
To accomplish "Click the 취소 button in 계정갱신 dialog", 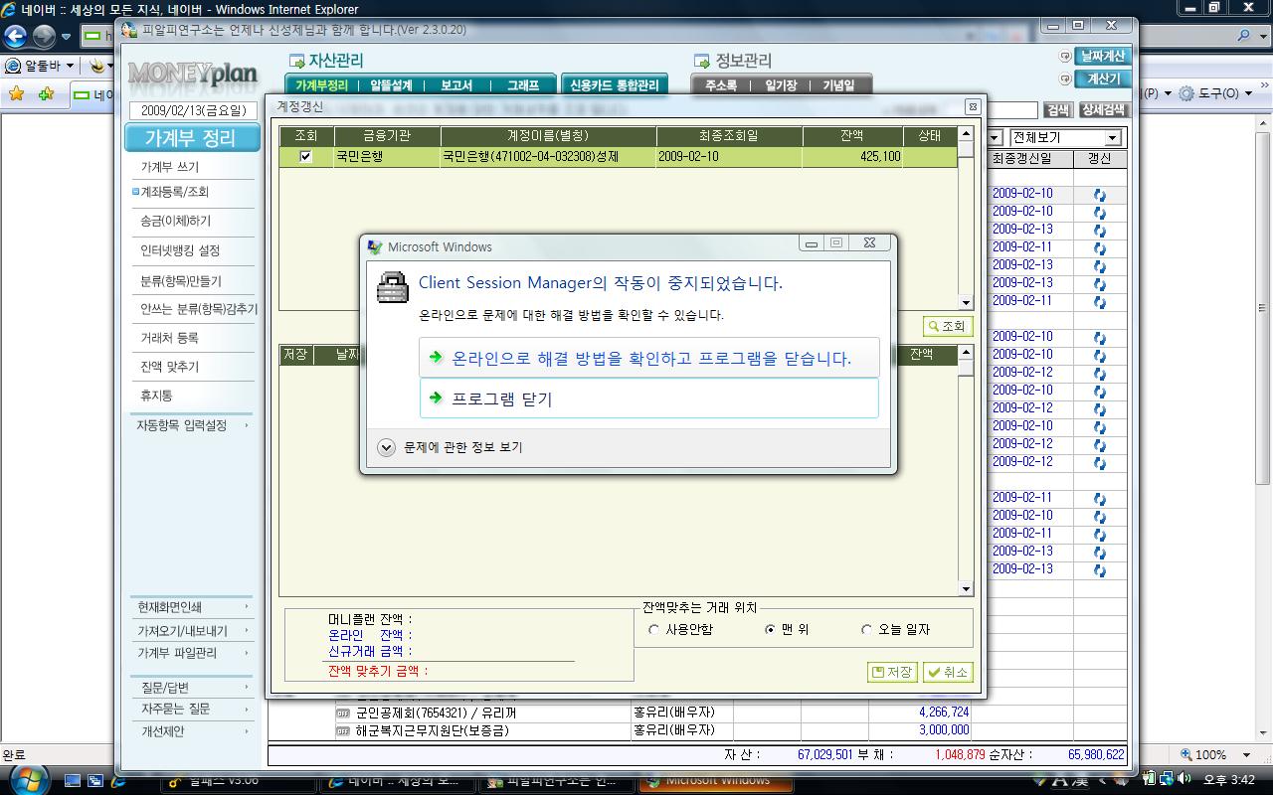I will [947, 673].
